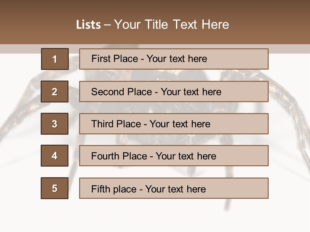Click the number 5 box

(55, 188)
